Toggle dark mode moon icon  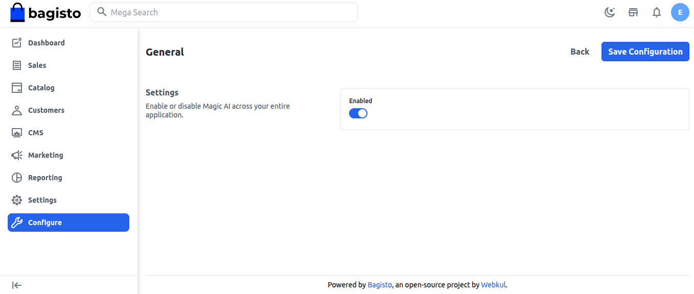click(x=610, y=12)
